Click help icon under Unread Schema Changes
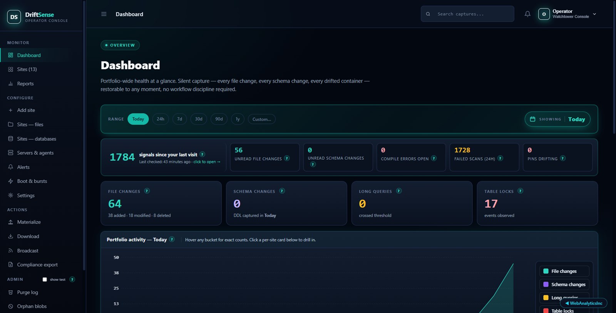 tap(313, 164)
